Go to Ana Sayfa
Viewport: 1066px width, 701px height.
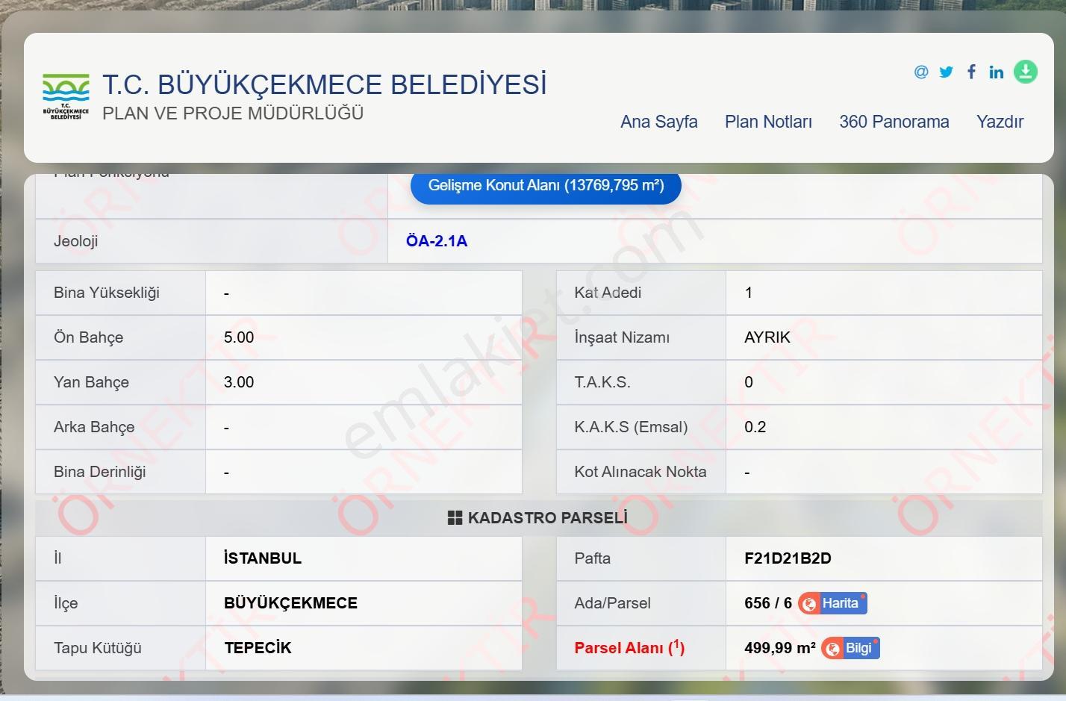tap(659, 122)
